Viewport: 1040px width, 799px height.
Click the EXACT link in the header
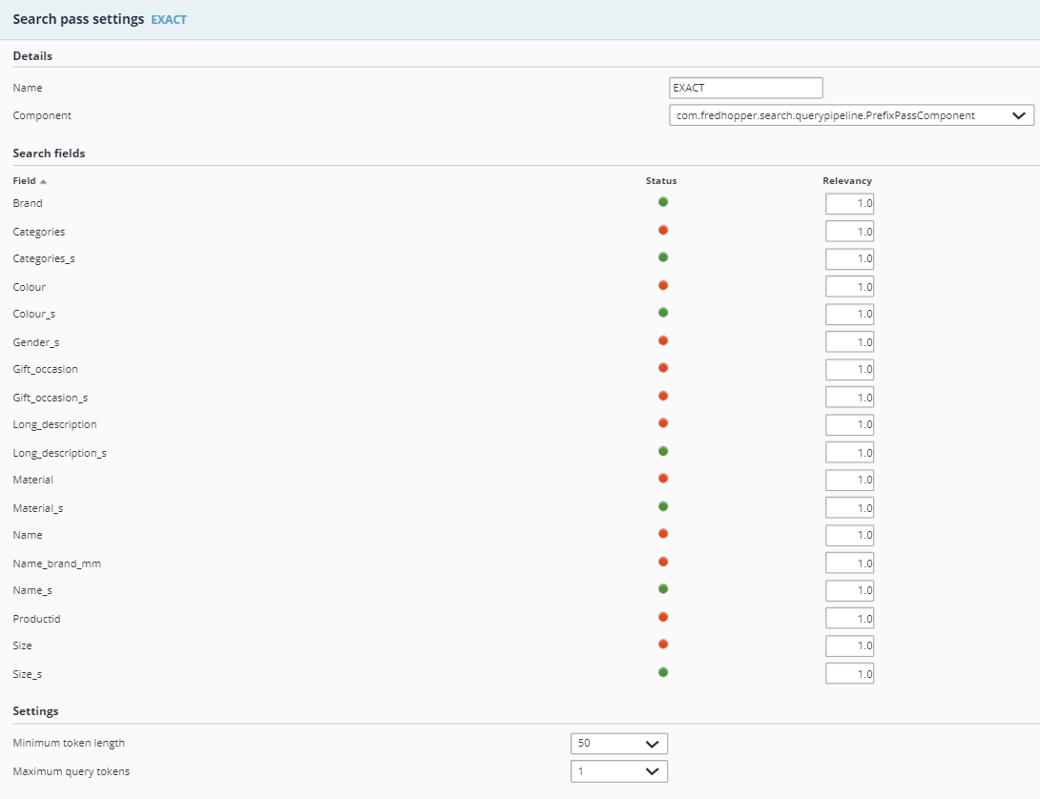169,20
